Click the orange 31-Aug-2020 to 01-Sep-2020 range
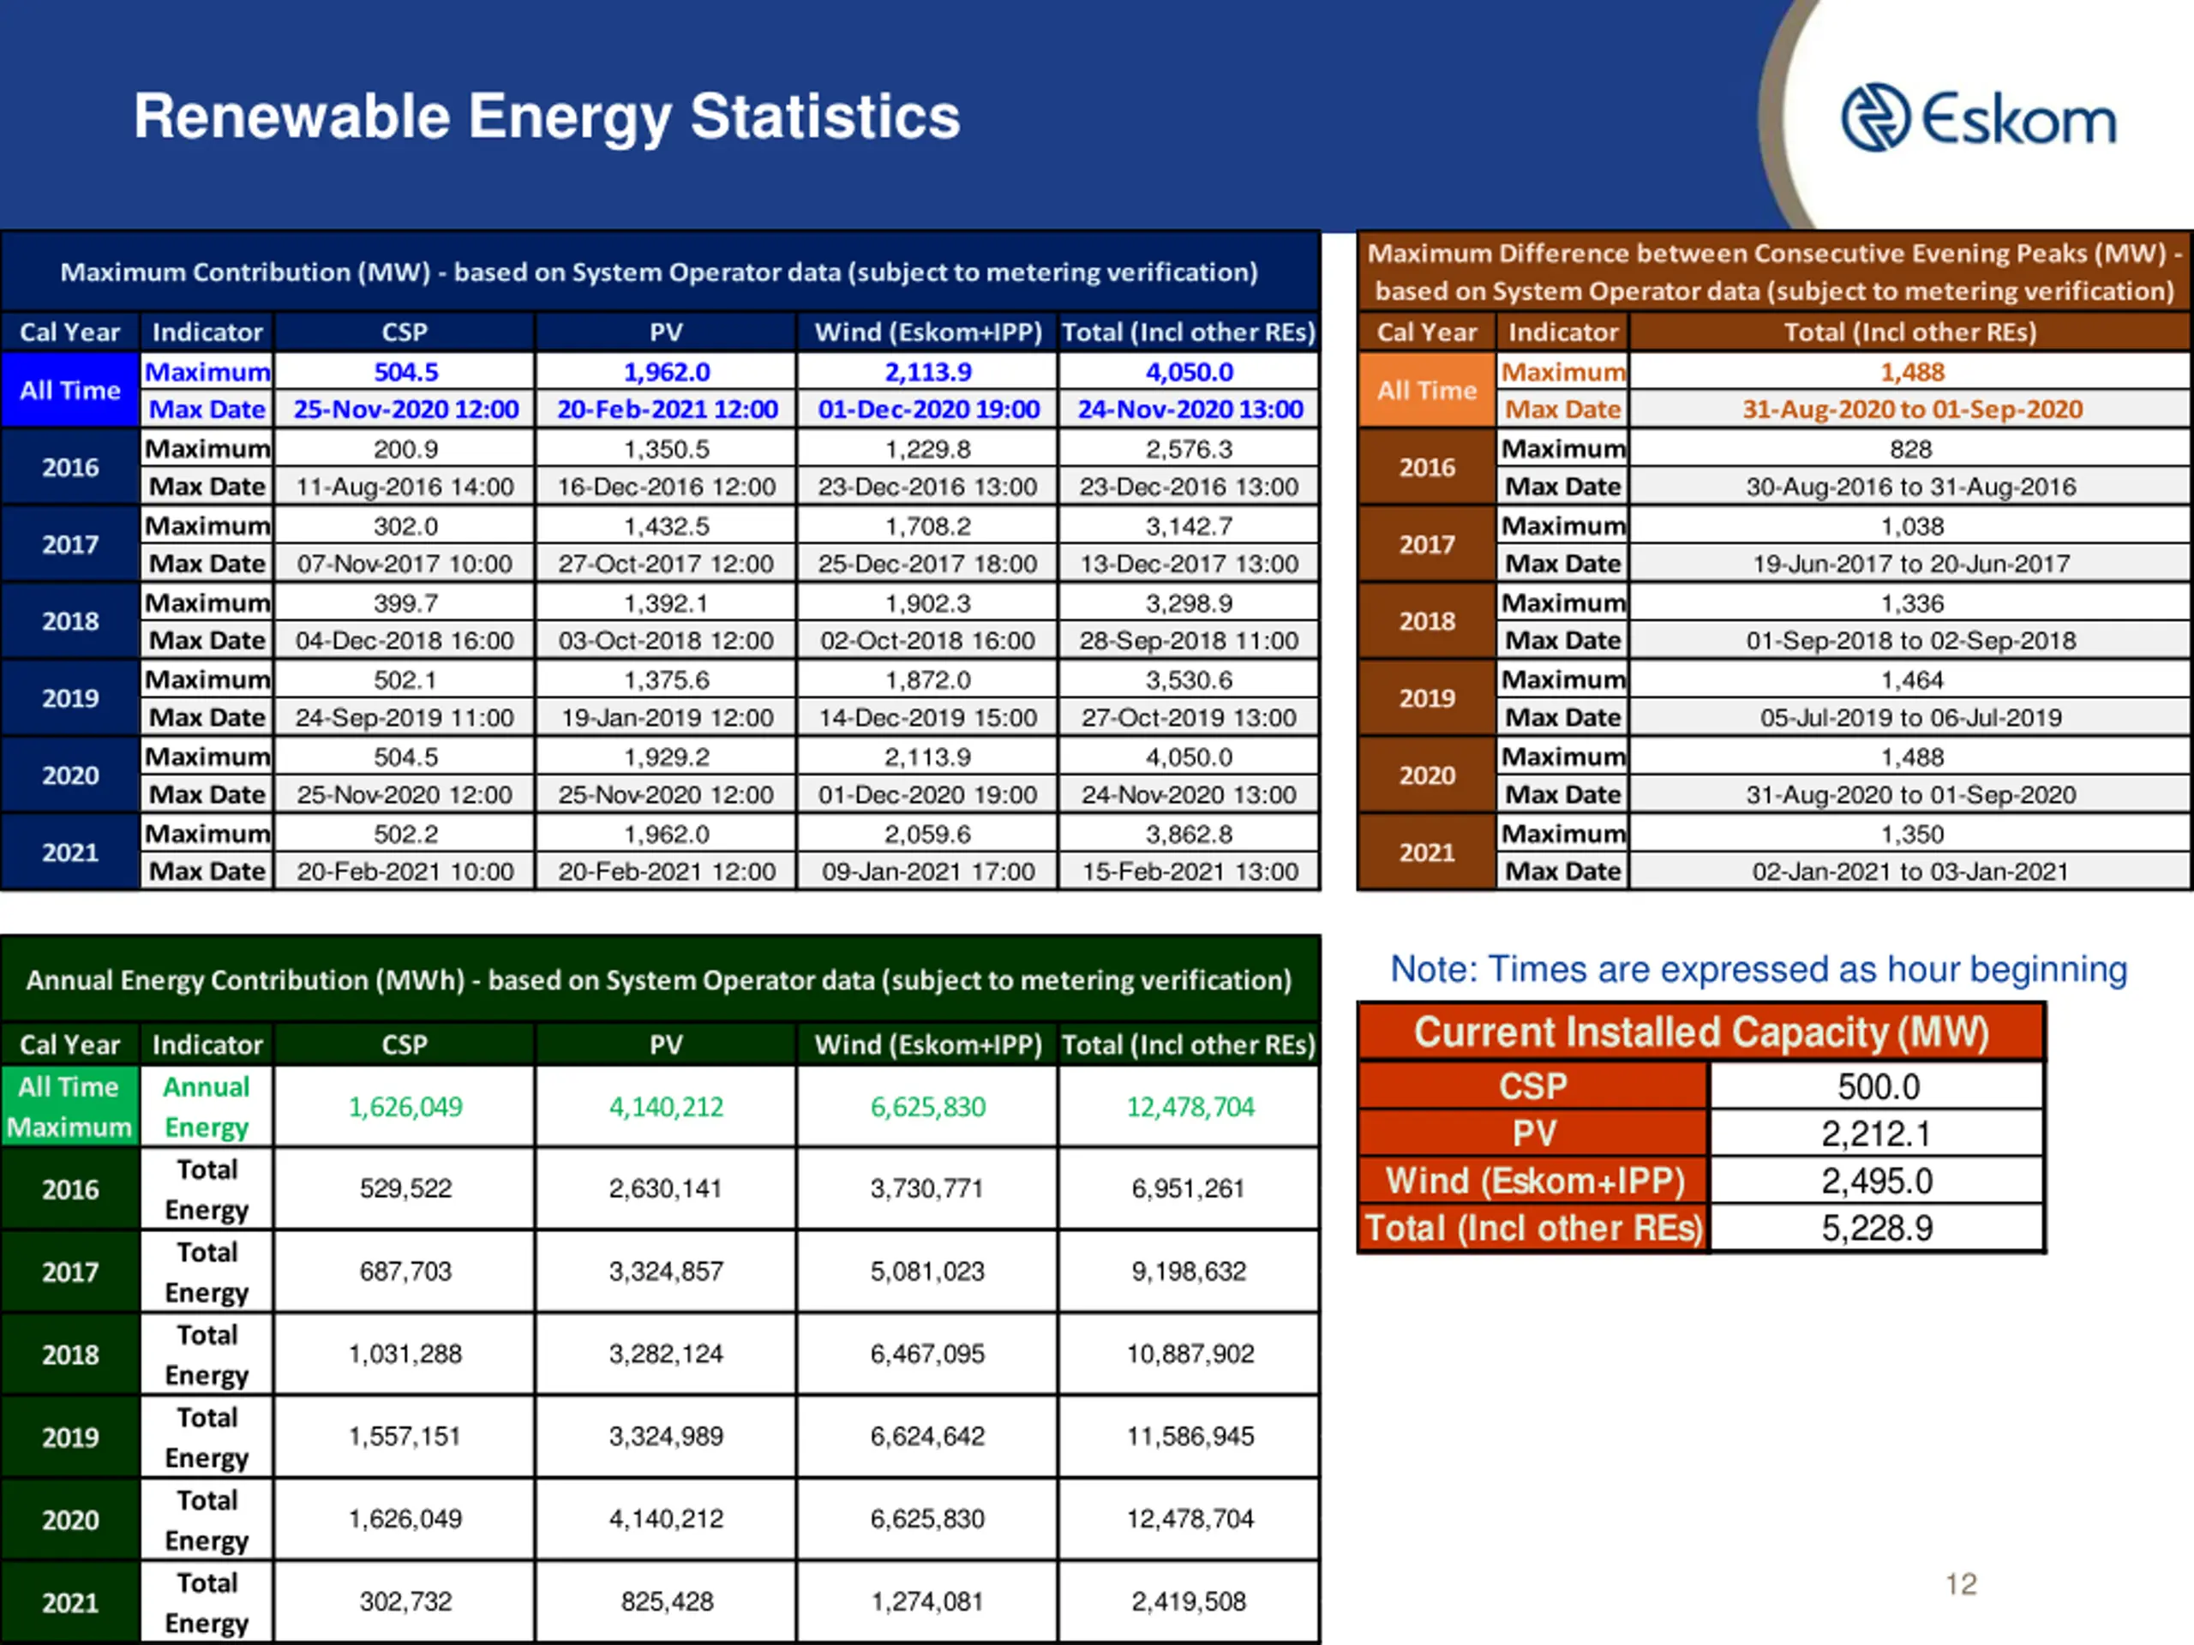 point(1912,410)
